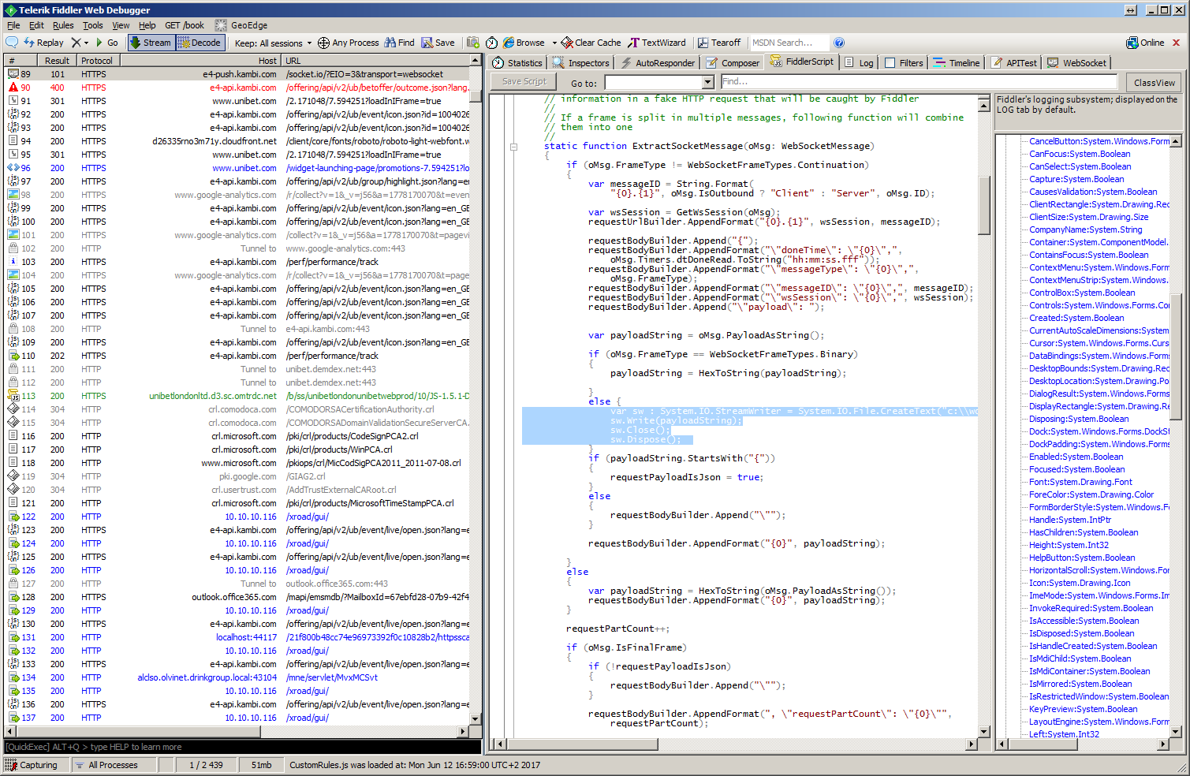Toggle the Stream mode button
The height and width of the screenshot is (776, 1190).
tap(151, 43)
